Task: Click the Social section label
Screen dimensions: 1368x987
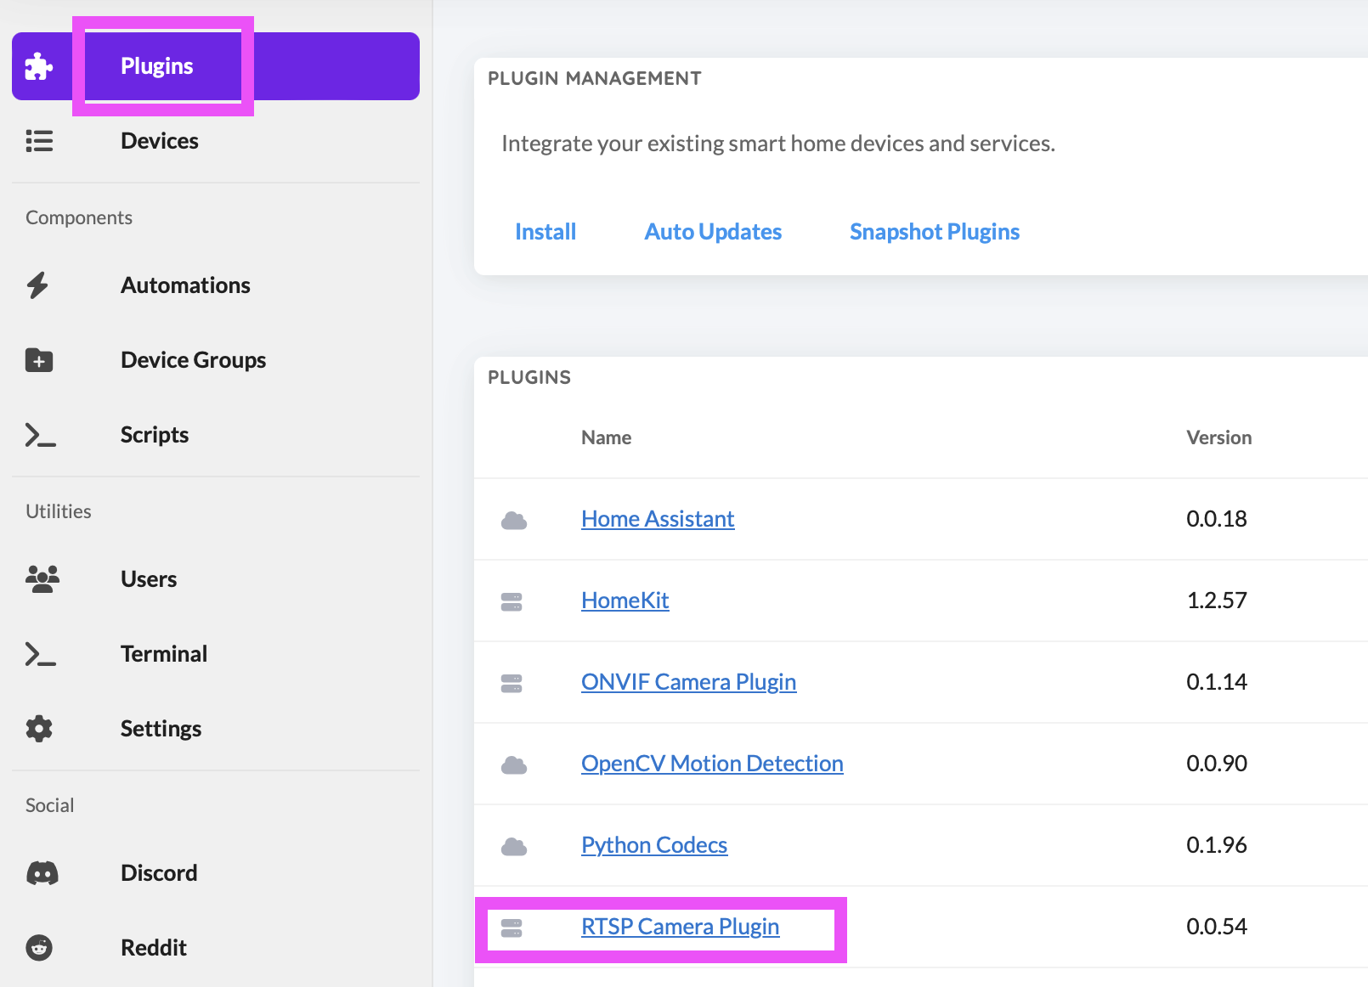Action: pyautogui.click(x=50, y=805)
